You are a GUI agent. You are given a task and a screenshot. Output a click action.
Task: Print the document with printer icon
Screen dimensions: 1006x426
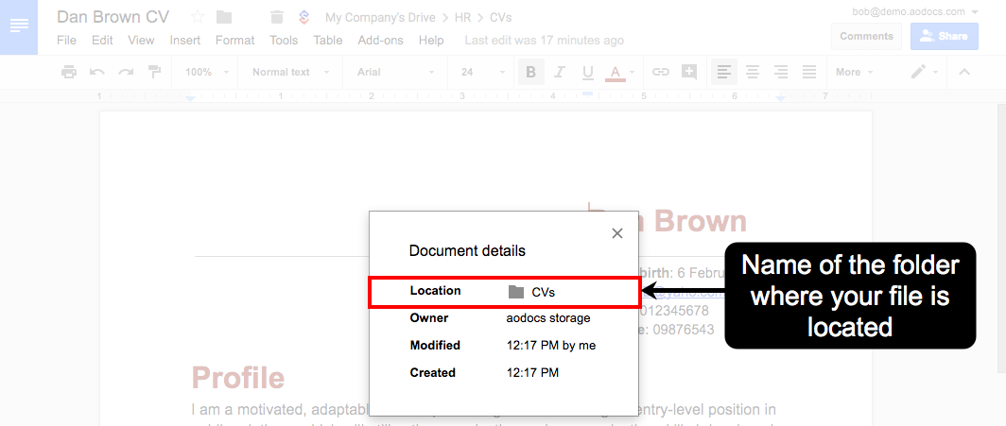tap(69, 72)
